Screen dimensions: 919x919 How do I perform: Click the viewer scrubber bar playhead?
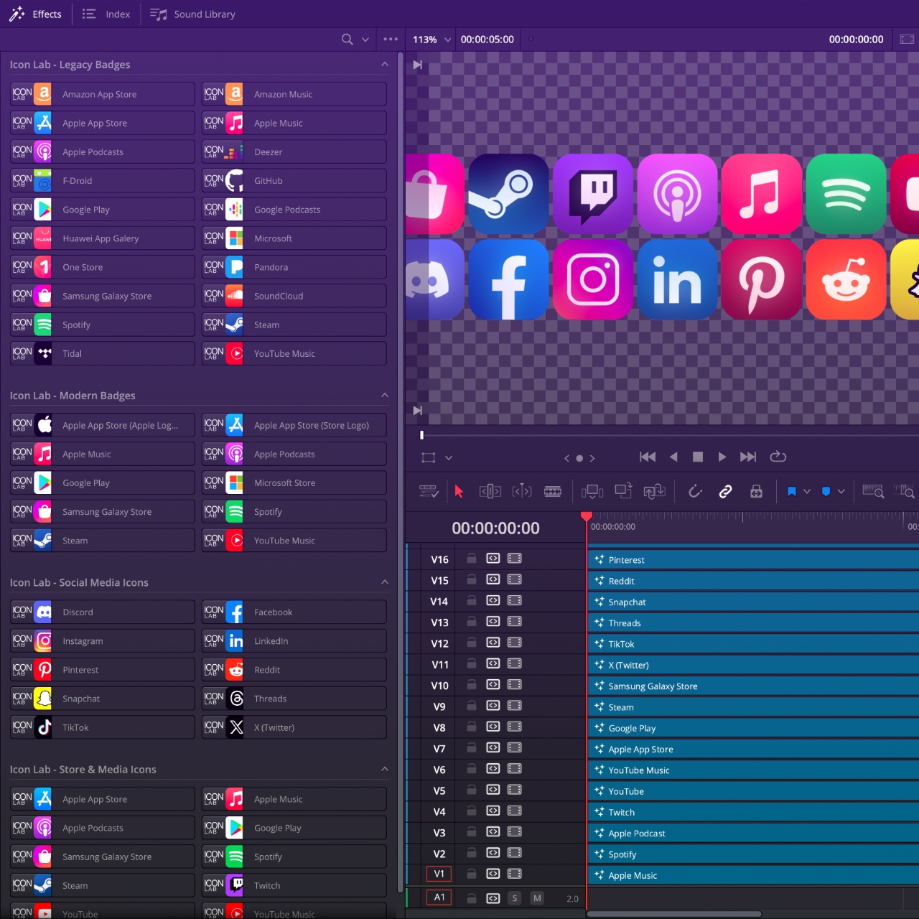(x=421, y=435)
